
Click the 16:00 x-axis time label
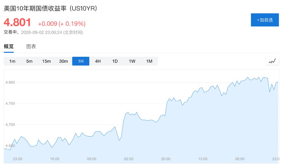[x=55, y=159]
